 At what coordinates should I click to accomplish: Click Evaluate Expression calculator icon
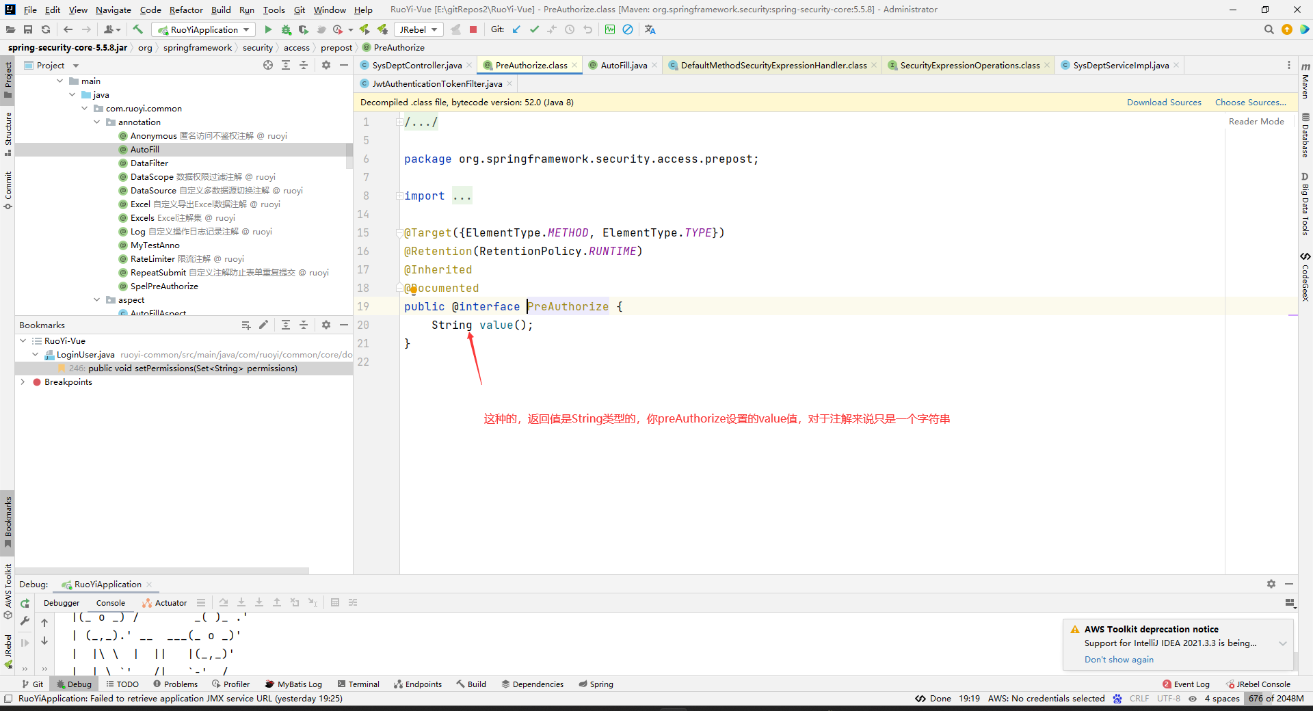(x=335, y=602)
